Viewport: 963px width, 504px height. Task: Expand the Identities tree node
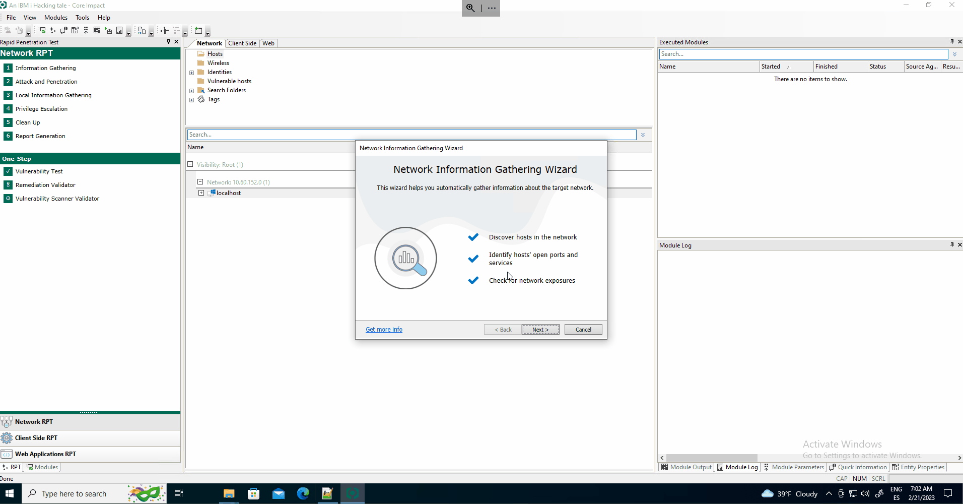coord(191,73)
